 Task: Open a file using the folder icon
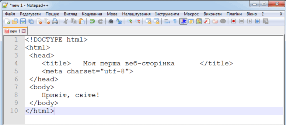point(15,21)
